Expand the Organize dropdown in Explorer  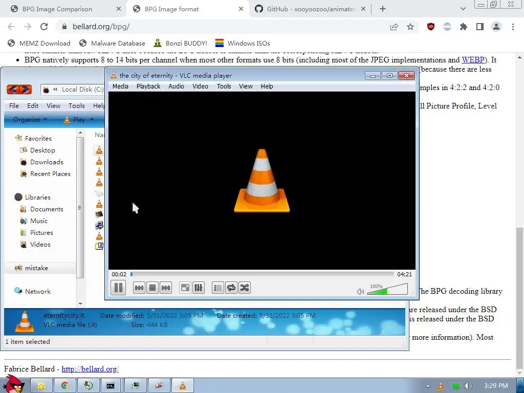coord(30,120)
